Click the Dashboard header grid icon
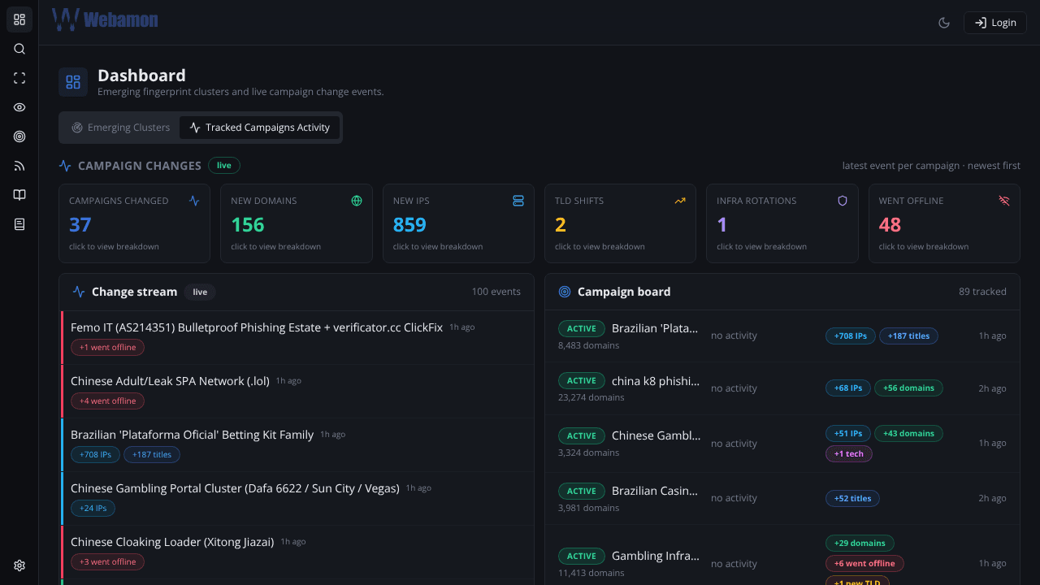This screenshot has height=585, width=1040. 73,82
